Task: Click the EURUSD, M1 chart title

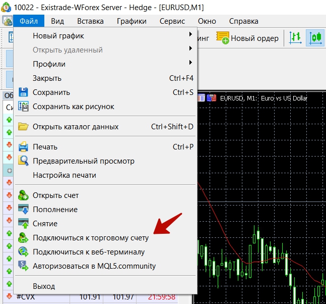Action: pyautogui.click(x=239, y=98)
